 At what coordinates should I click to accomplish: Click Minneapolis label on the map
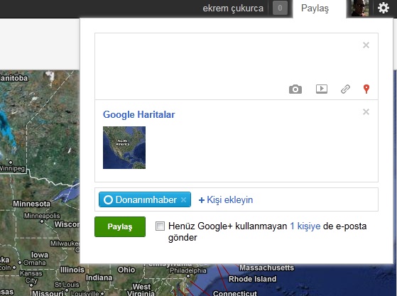[x=42, y=216]
